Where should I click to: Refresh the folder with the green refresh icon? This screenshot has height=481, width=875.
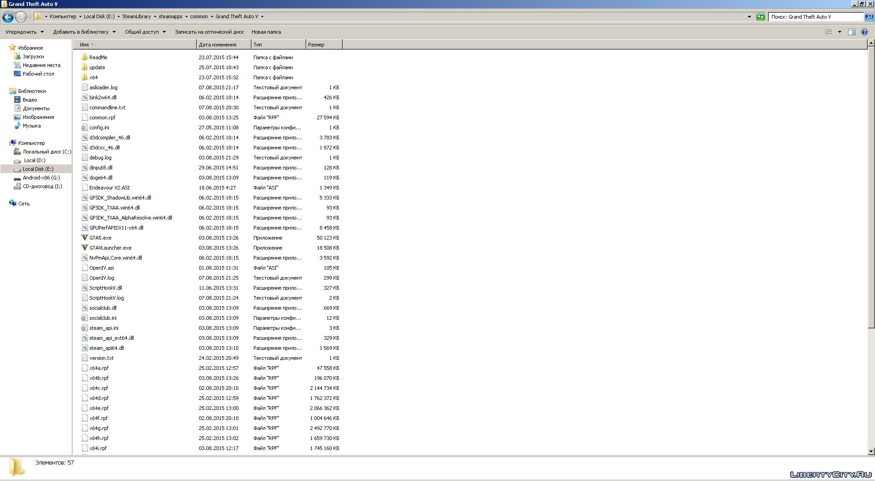[761, 17]
